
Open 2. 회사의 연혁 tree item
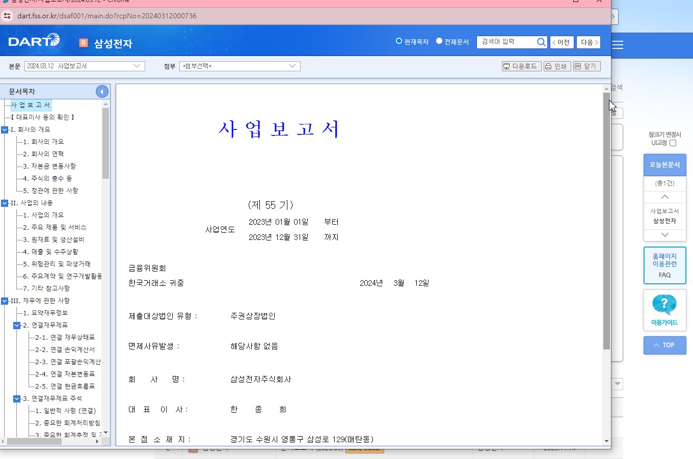[43, 154]
